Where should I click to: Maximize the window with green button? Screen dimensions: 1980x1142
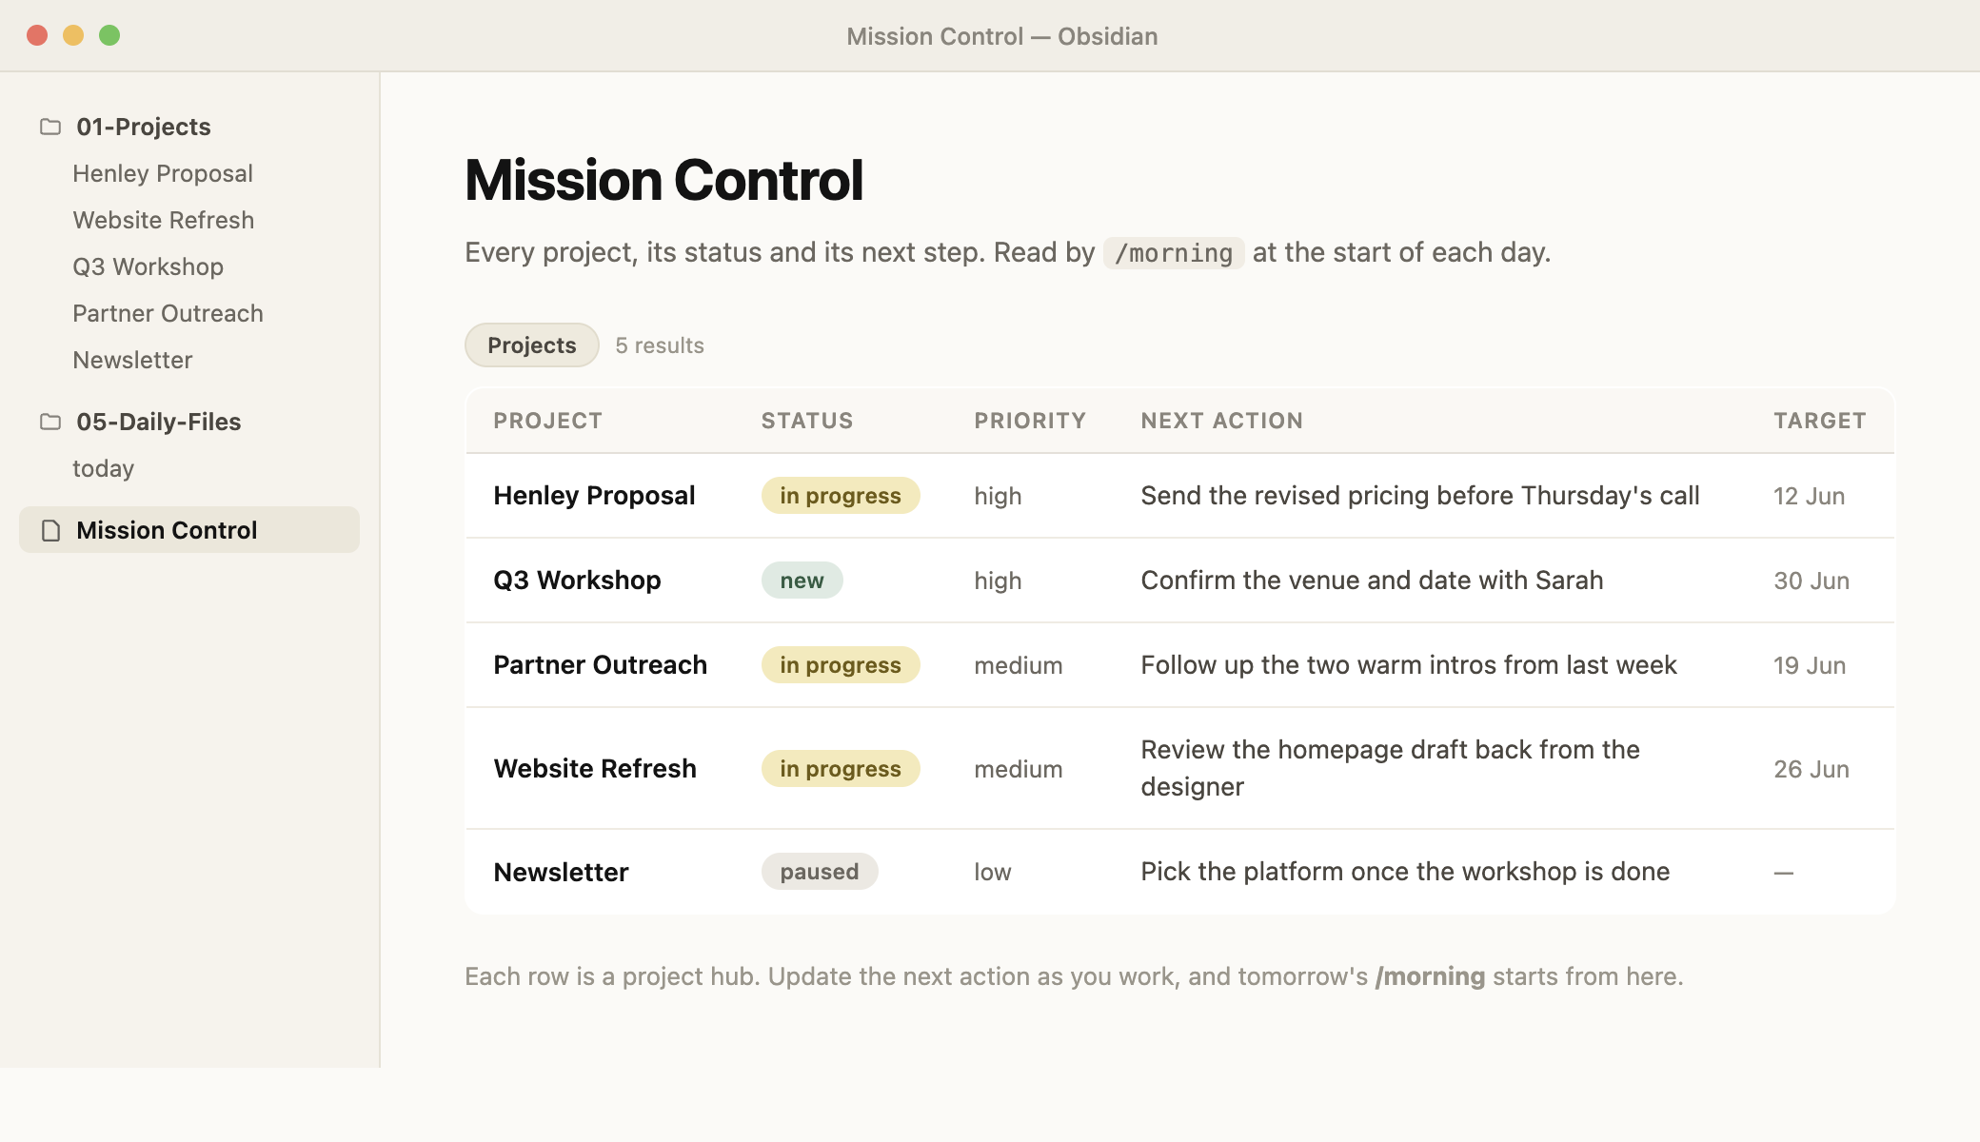click(x=109, y=35)
